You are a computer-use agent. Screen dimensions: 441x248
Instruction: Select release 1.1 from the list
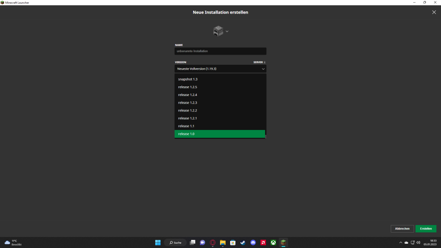[x=220, y=126]
